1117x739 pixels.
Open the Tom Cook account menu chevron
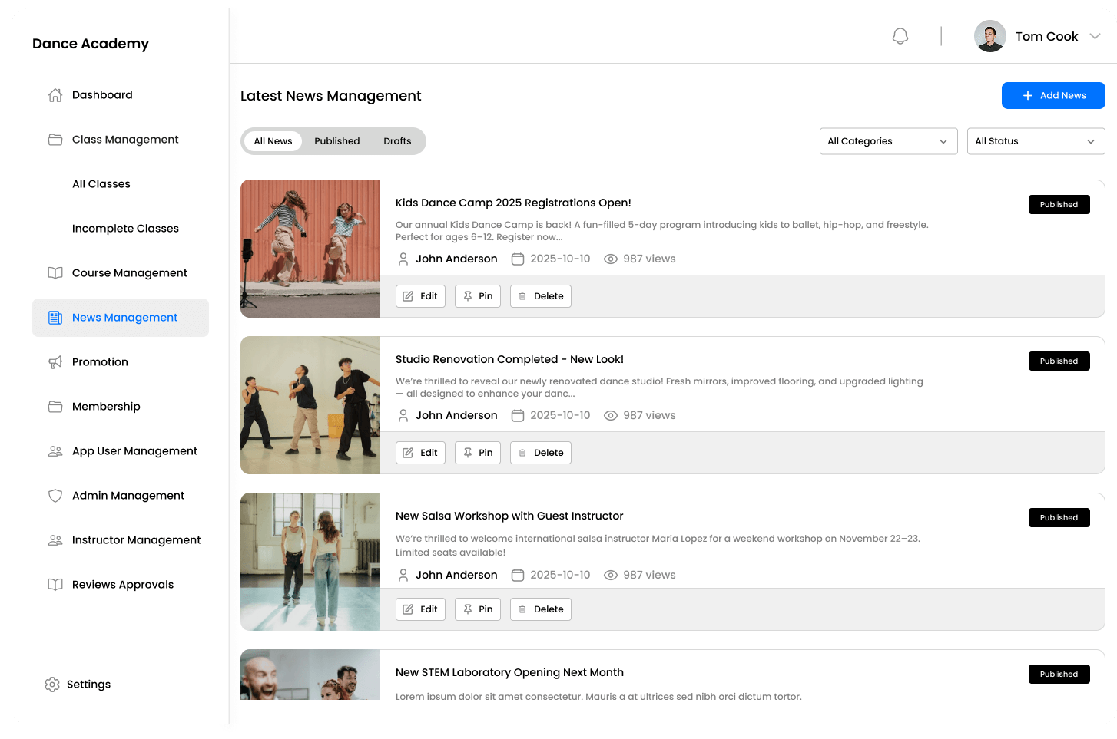(x=1097, y=36)
